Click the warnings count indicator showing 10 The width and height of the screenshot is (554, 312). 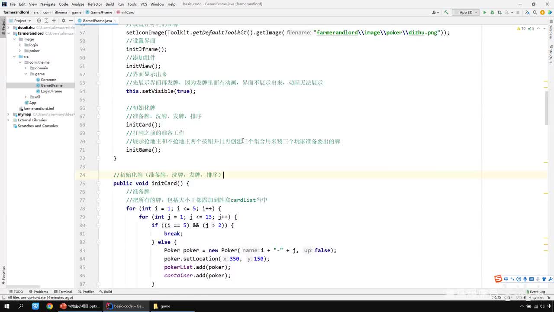tap(521, 28)
